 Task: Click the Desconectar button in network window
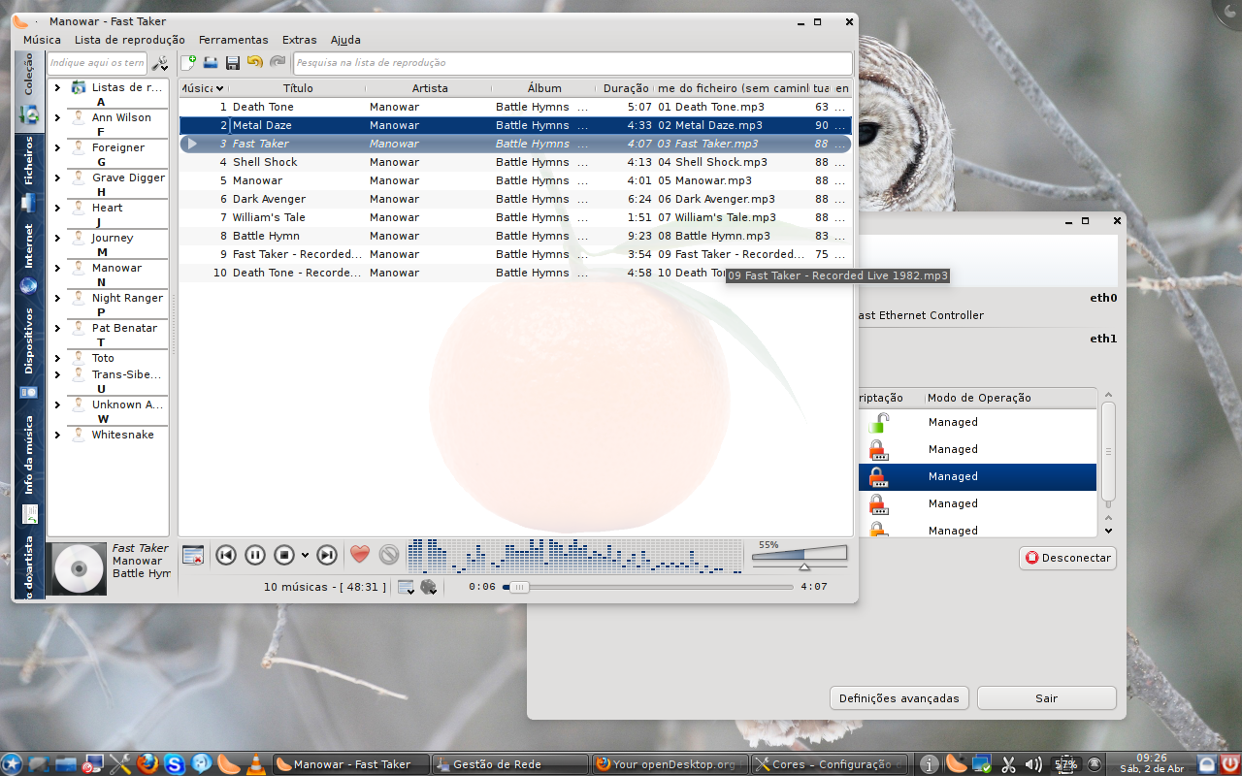click(1067, 558)
